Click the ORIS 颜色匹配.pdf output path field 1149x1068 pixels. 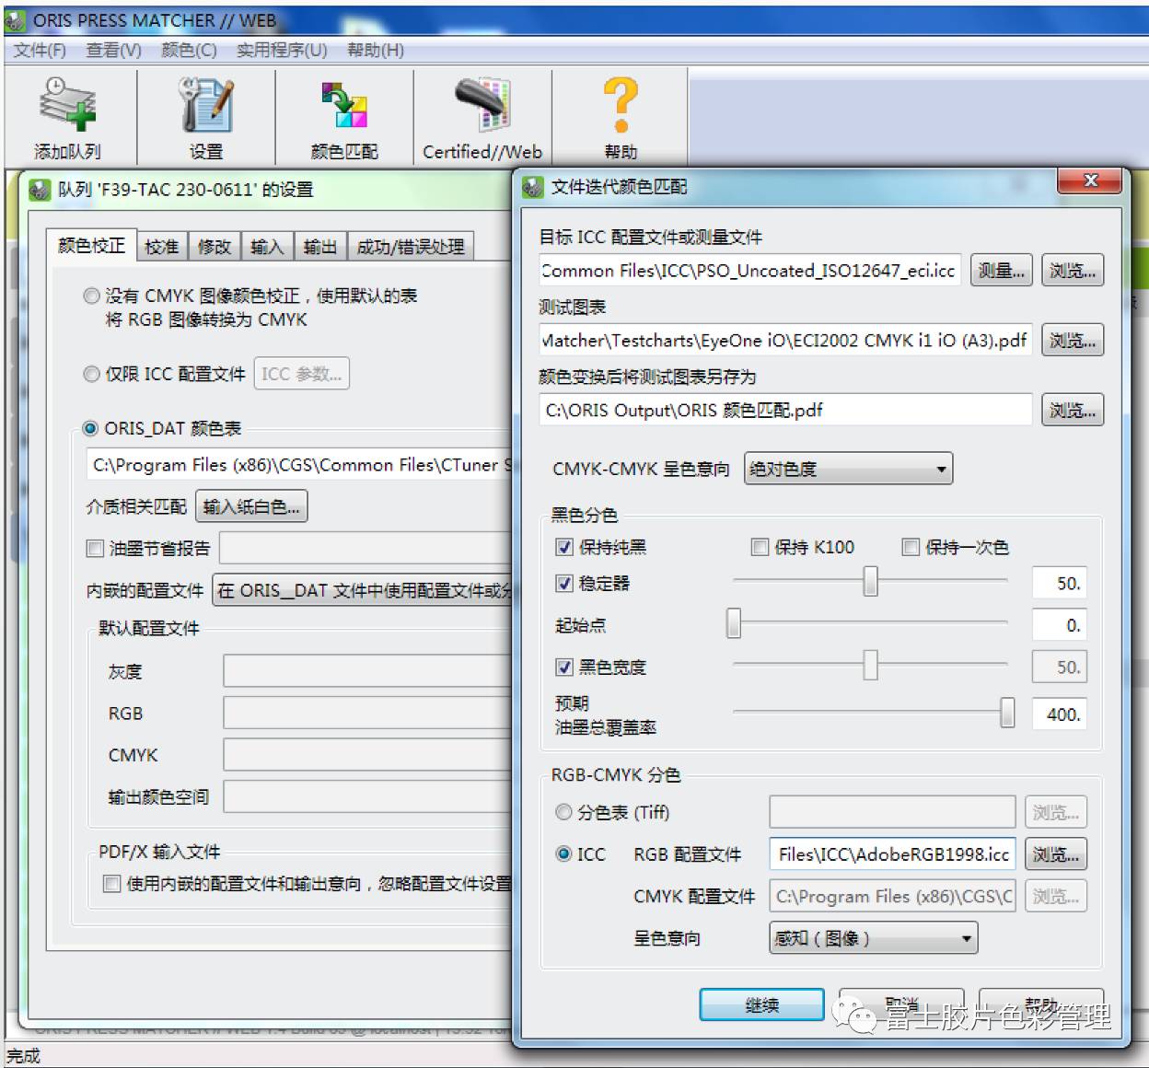pos(785,411)
